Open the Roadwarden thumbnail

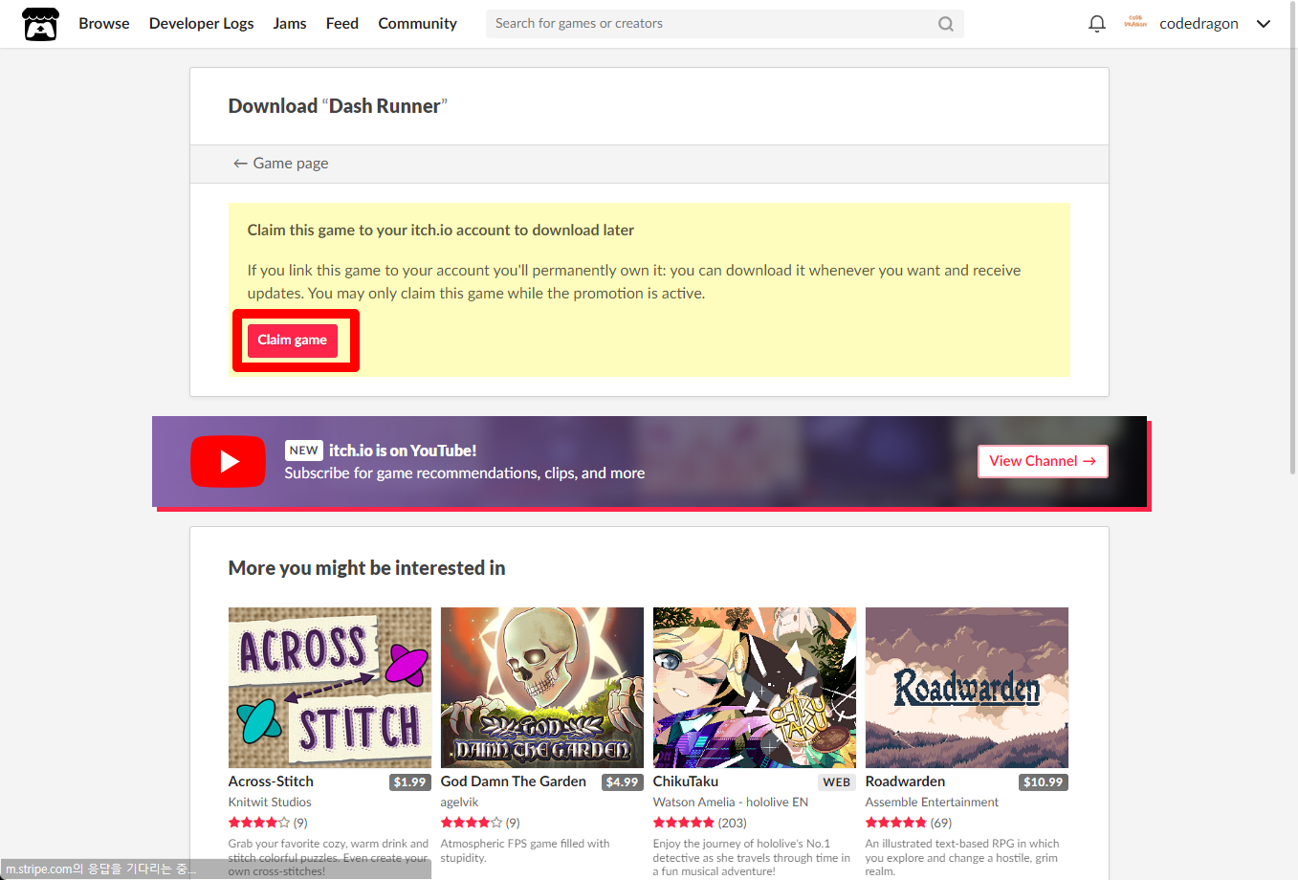tap(967, 688)
